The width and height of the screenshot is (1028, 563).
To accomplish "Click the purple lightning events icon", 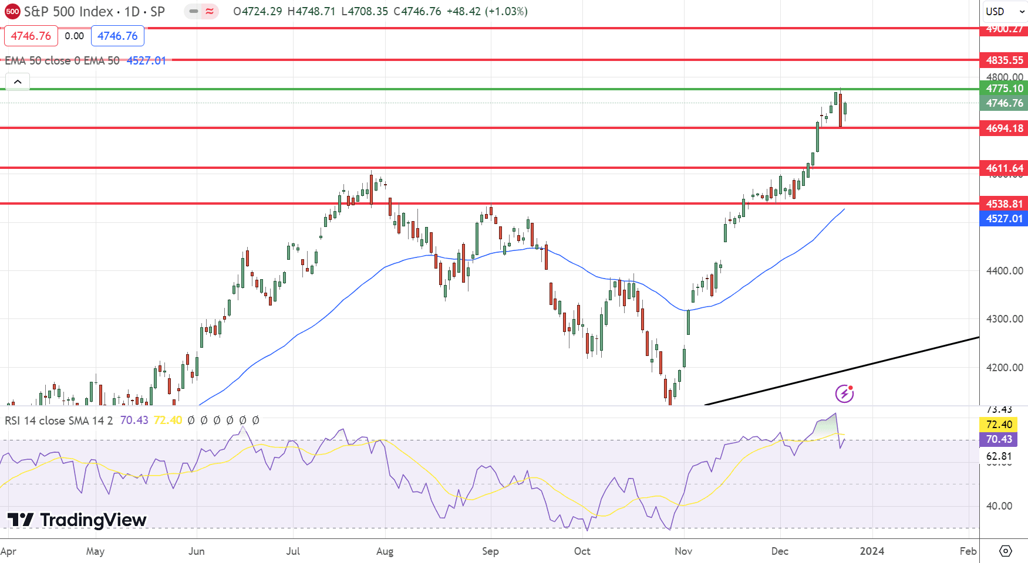I will pyautogui.click(x=844, y=394).
